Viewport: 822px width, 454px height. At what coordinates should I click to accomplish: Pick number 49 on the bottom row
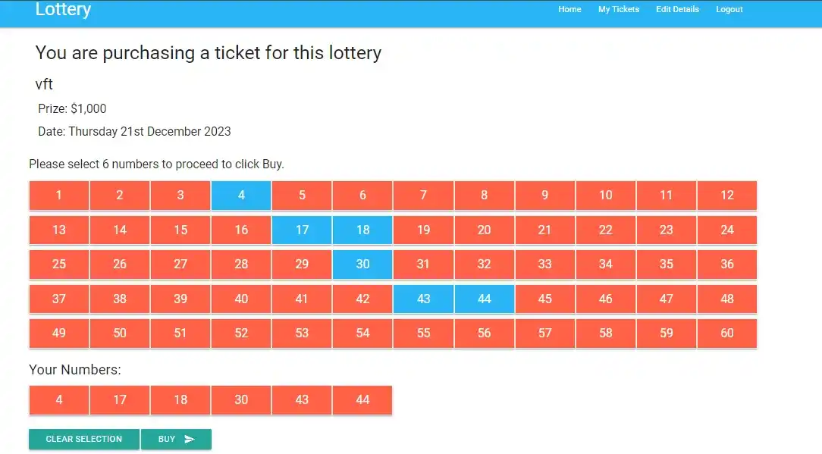(59, 333)
